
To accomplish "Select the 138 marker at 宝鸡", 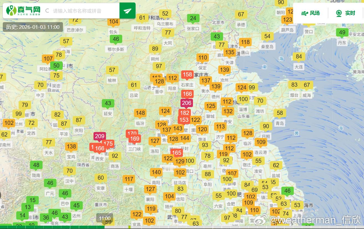I will click(71, 147).
